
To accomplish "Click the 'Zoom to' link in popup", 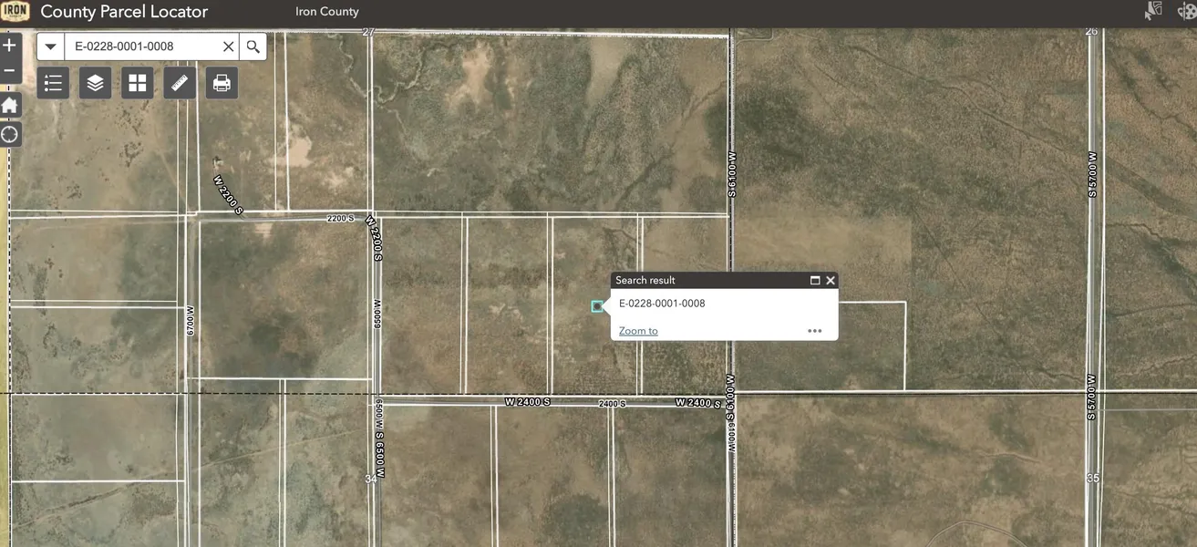I will 638,331.
